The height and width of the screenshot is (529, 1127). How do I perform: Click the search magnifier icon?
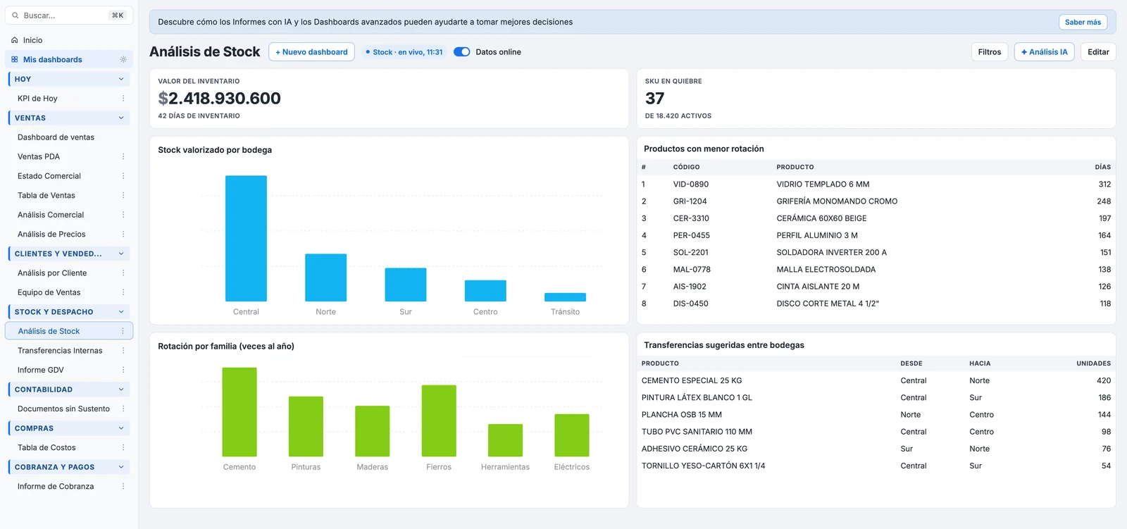click(x=15, y=15)
